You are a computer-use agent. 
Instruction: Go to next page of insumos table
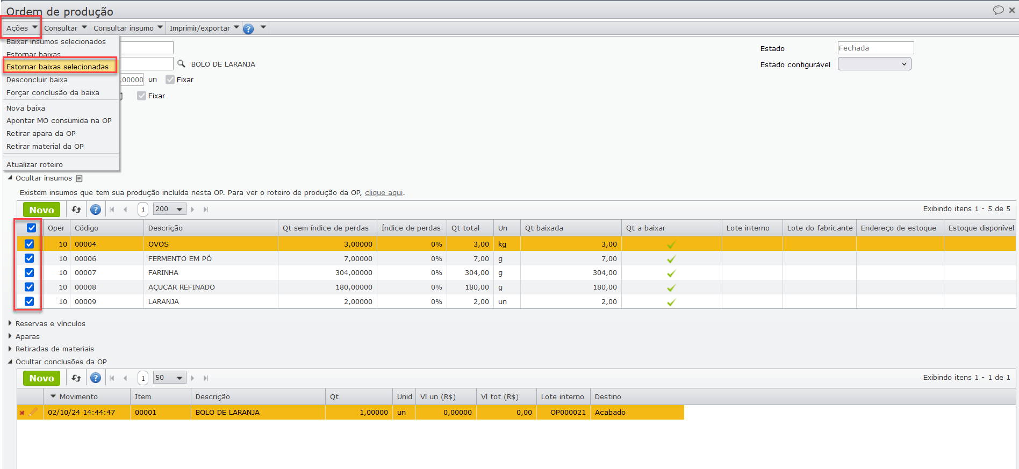click(192, 210)
